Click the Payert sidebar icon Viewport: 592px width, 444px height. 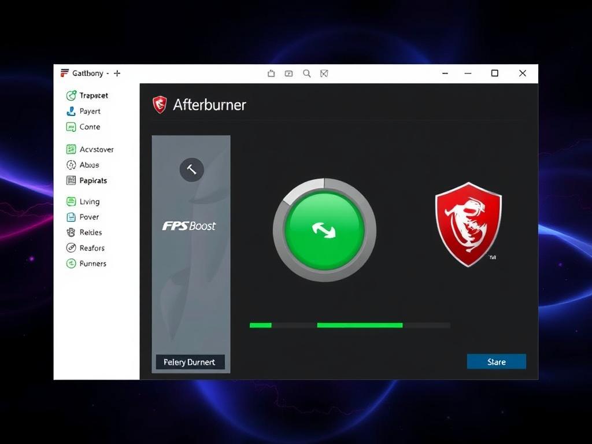pyautogui.click(x=71, y=112)
